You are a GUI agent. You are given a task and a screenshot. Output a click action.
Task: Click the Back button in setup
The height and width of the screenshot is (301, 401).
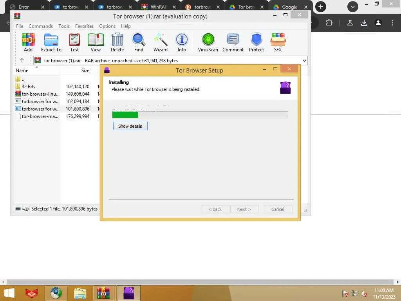[x=215, y=209]
